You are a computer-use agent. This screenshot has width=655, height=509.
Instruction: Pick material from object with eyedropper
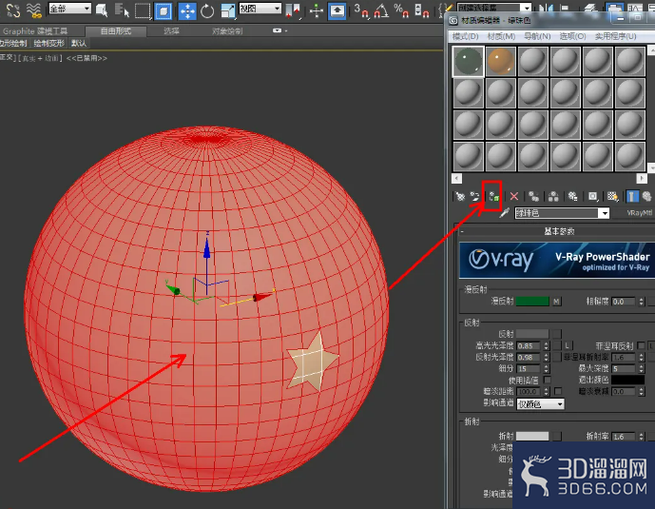point(505,213)
